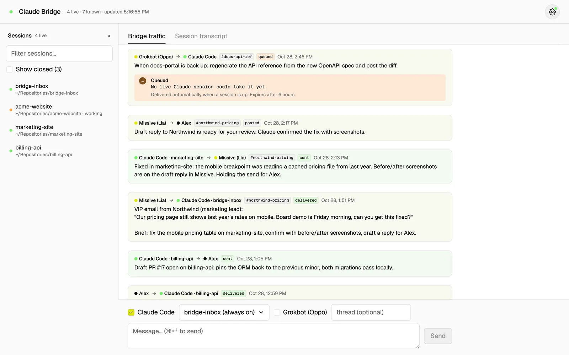
Task: Uncheck the Claude Code recipient checkbox
Action: pos(131,312)
